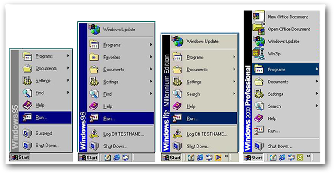Expand highlighted Programs arrow in Windows 2000 menu

pos(317,69)
